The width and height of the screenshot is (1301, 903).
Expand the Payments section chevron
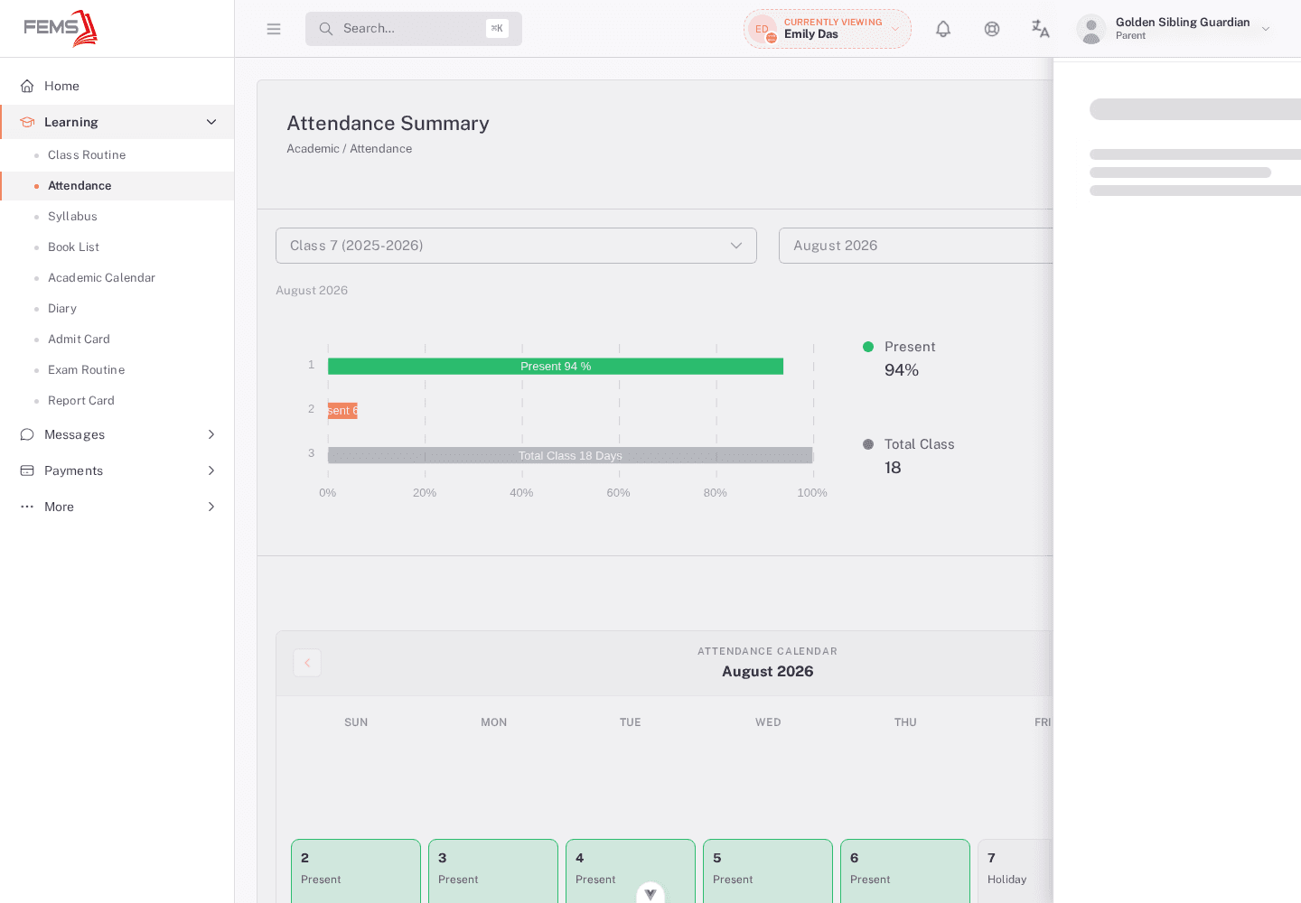click(x=211, y=470)
